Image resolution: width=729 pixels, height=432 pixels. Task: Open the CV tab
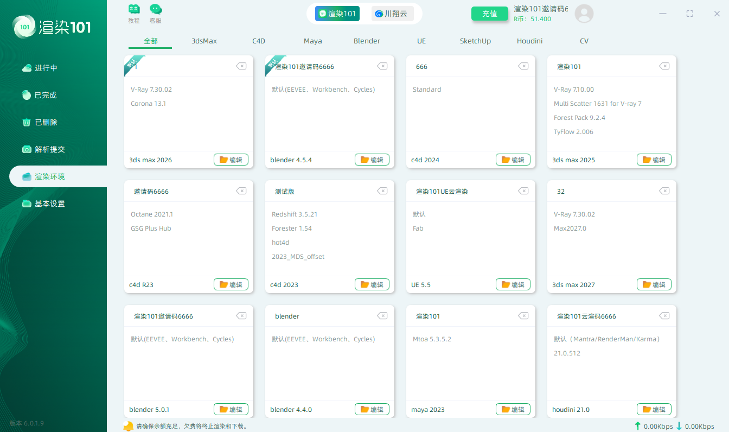pyautogui.click(x=584, y=41)
